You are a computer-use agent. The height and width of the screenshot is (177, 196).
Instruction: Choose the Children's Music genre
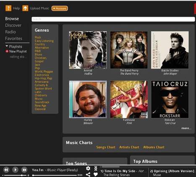click(41, 97)
